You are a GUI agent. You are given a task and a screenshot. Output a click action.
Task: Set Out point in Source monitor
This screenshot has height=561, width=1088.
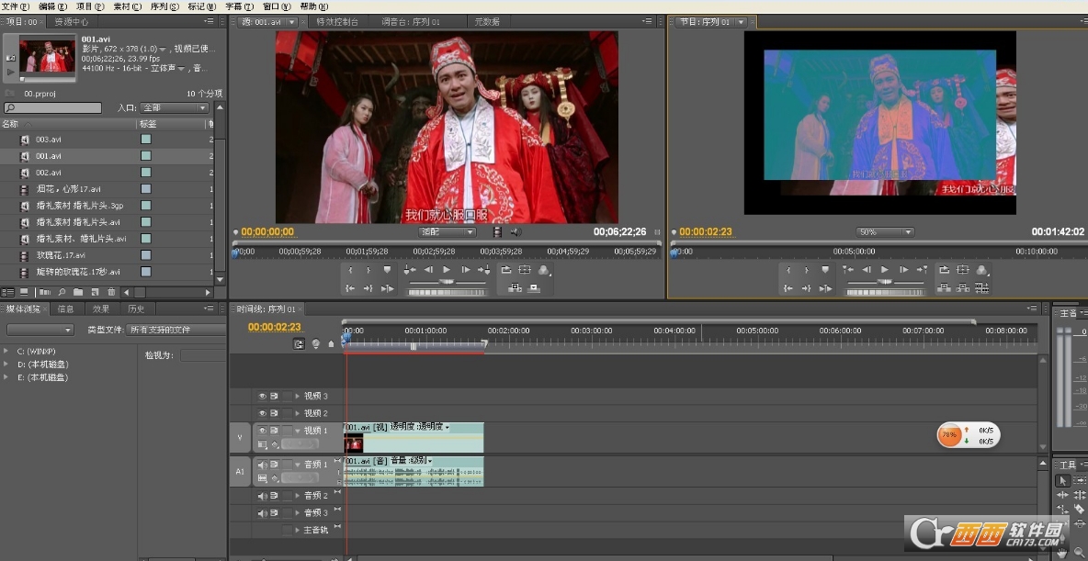coord(368,270)
